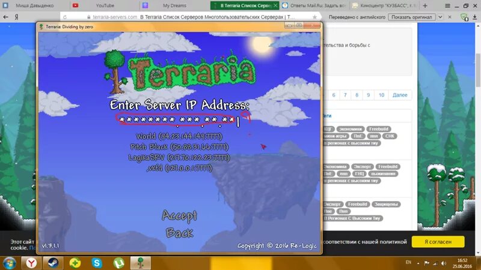Select the В Terraria Список Серверов tab
The height and width of the screenshot is (270, 481).
click(245, 5)
